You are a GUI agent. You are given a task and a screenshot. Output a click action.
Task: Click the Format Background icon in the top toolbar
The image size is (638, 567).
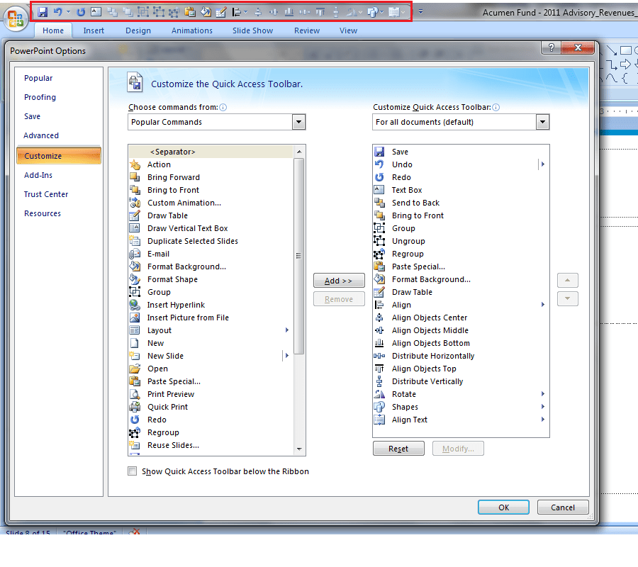(x=206, y=12)
